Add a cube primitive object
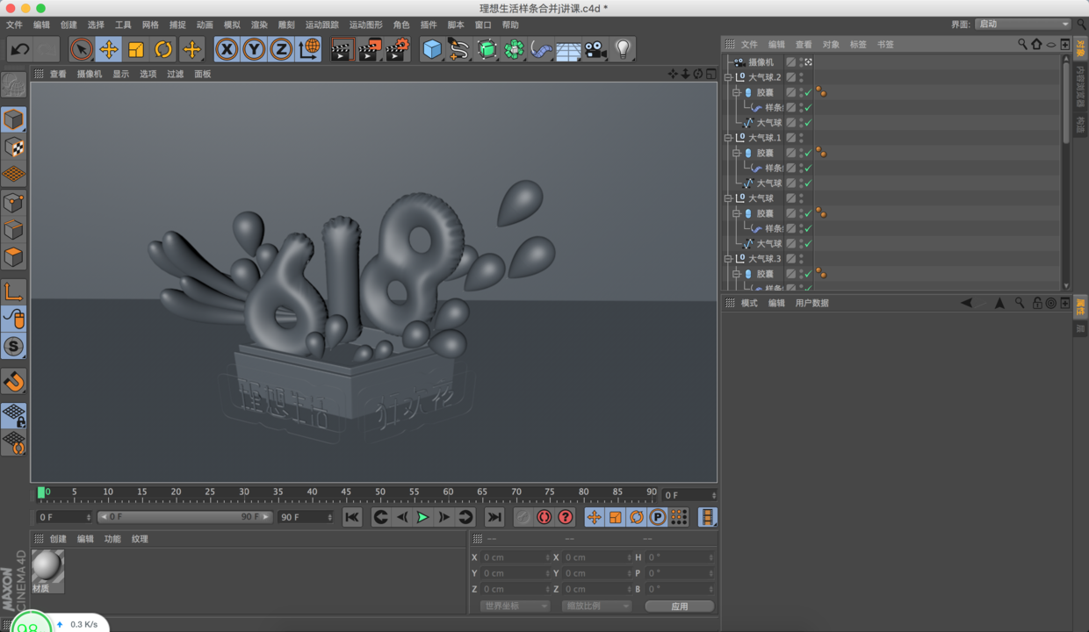 click(431, 49)
